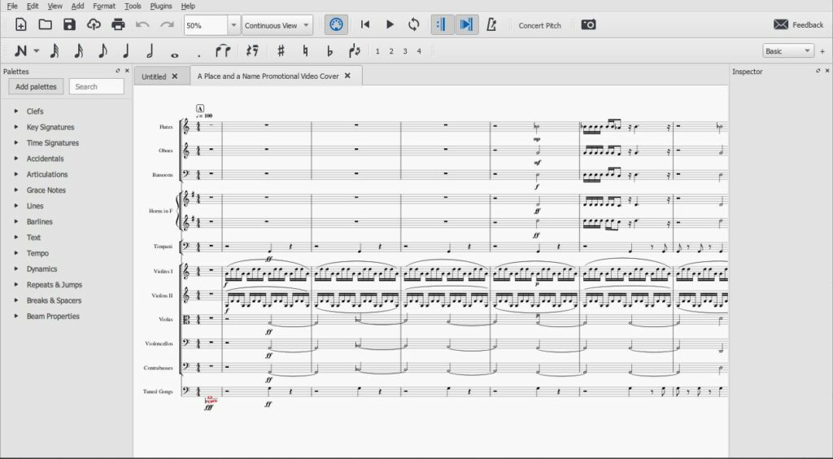Switch to the Untitled score tab
833x459 pixels.
154,76
